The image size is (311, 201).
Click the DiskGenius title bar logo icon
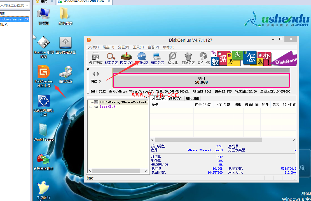tap(89, 40)
